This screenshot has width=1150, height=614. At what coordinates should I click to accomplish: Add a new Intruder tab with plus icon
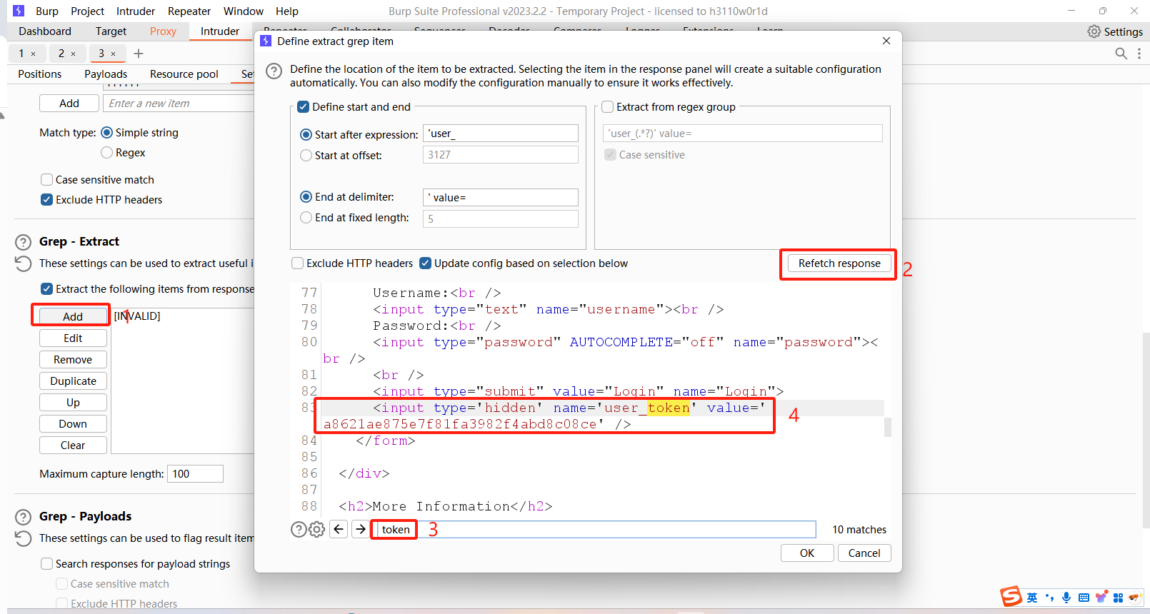(x=139, y=54)
